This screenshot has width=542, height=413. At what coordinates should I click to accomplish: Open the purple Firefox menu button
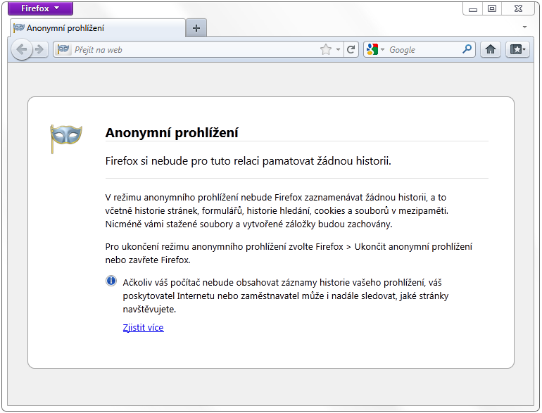pyautogui.click(x=40, y=8)
